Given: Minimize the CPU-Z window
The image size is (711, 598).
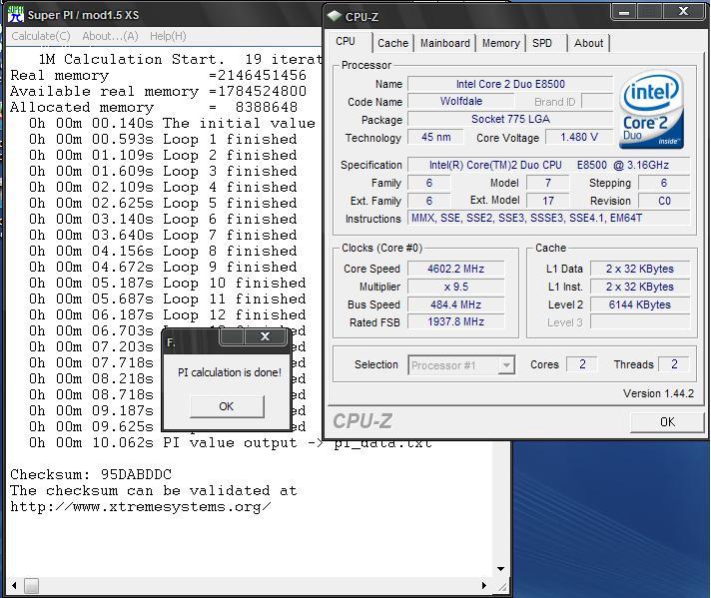Looking at the screenshot, I should pos(624,12).
